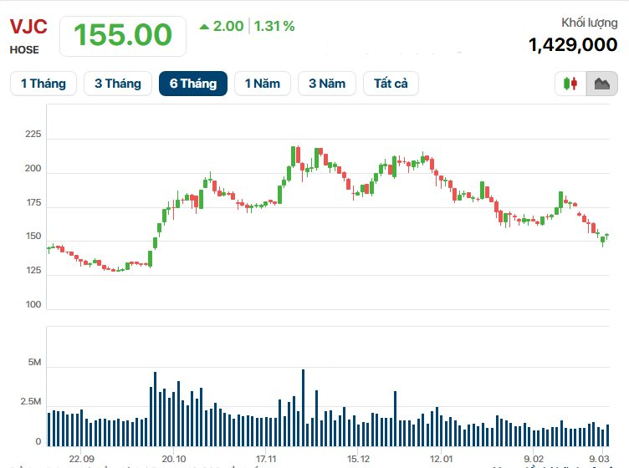Switch to candlestick chart view
The height and width of the screenshot is (468, 629).
(x=571, y=84)
